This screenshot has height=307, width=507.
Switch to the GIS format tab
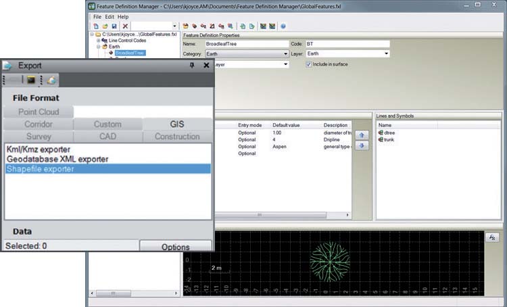(x=177, y=124)
